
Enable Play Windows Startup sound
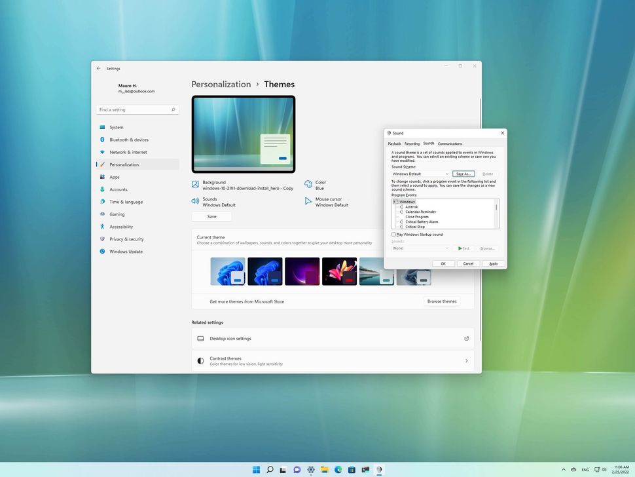[x=393, y=235]
